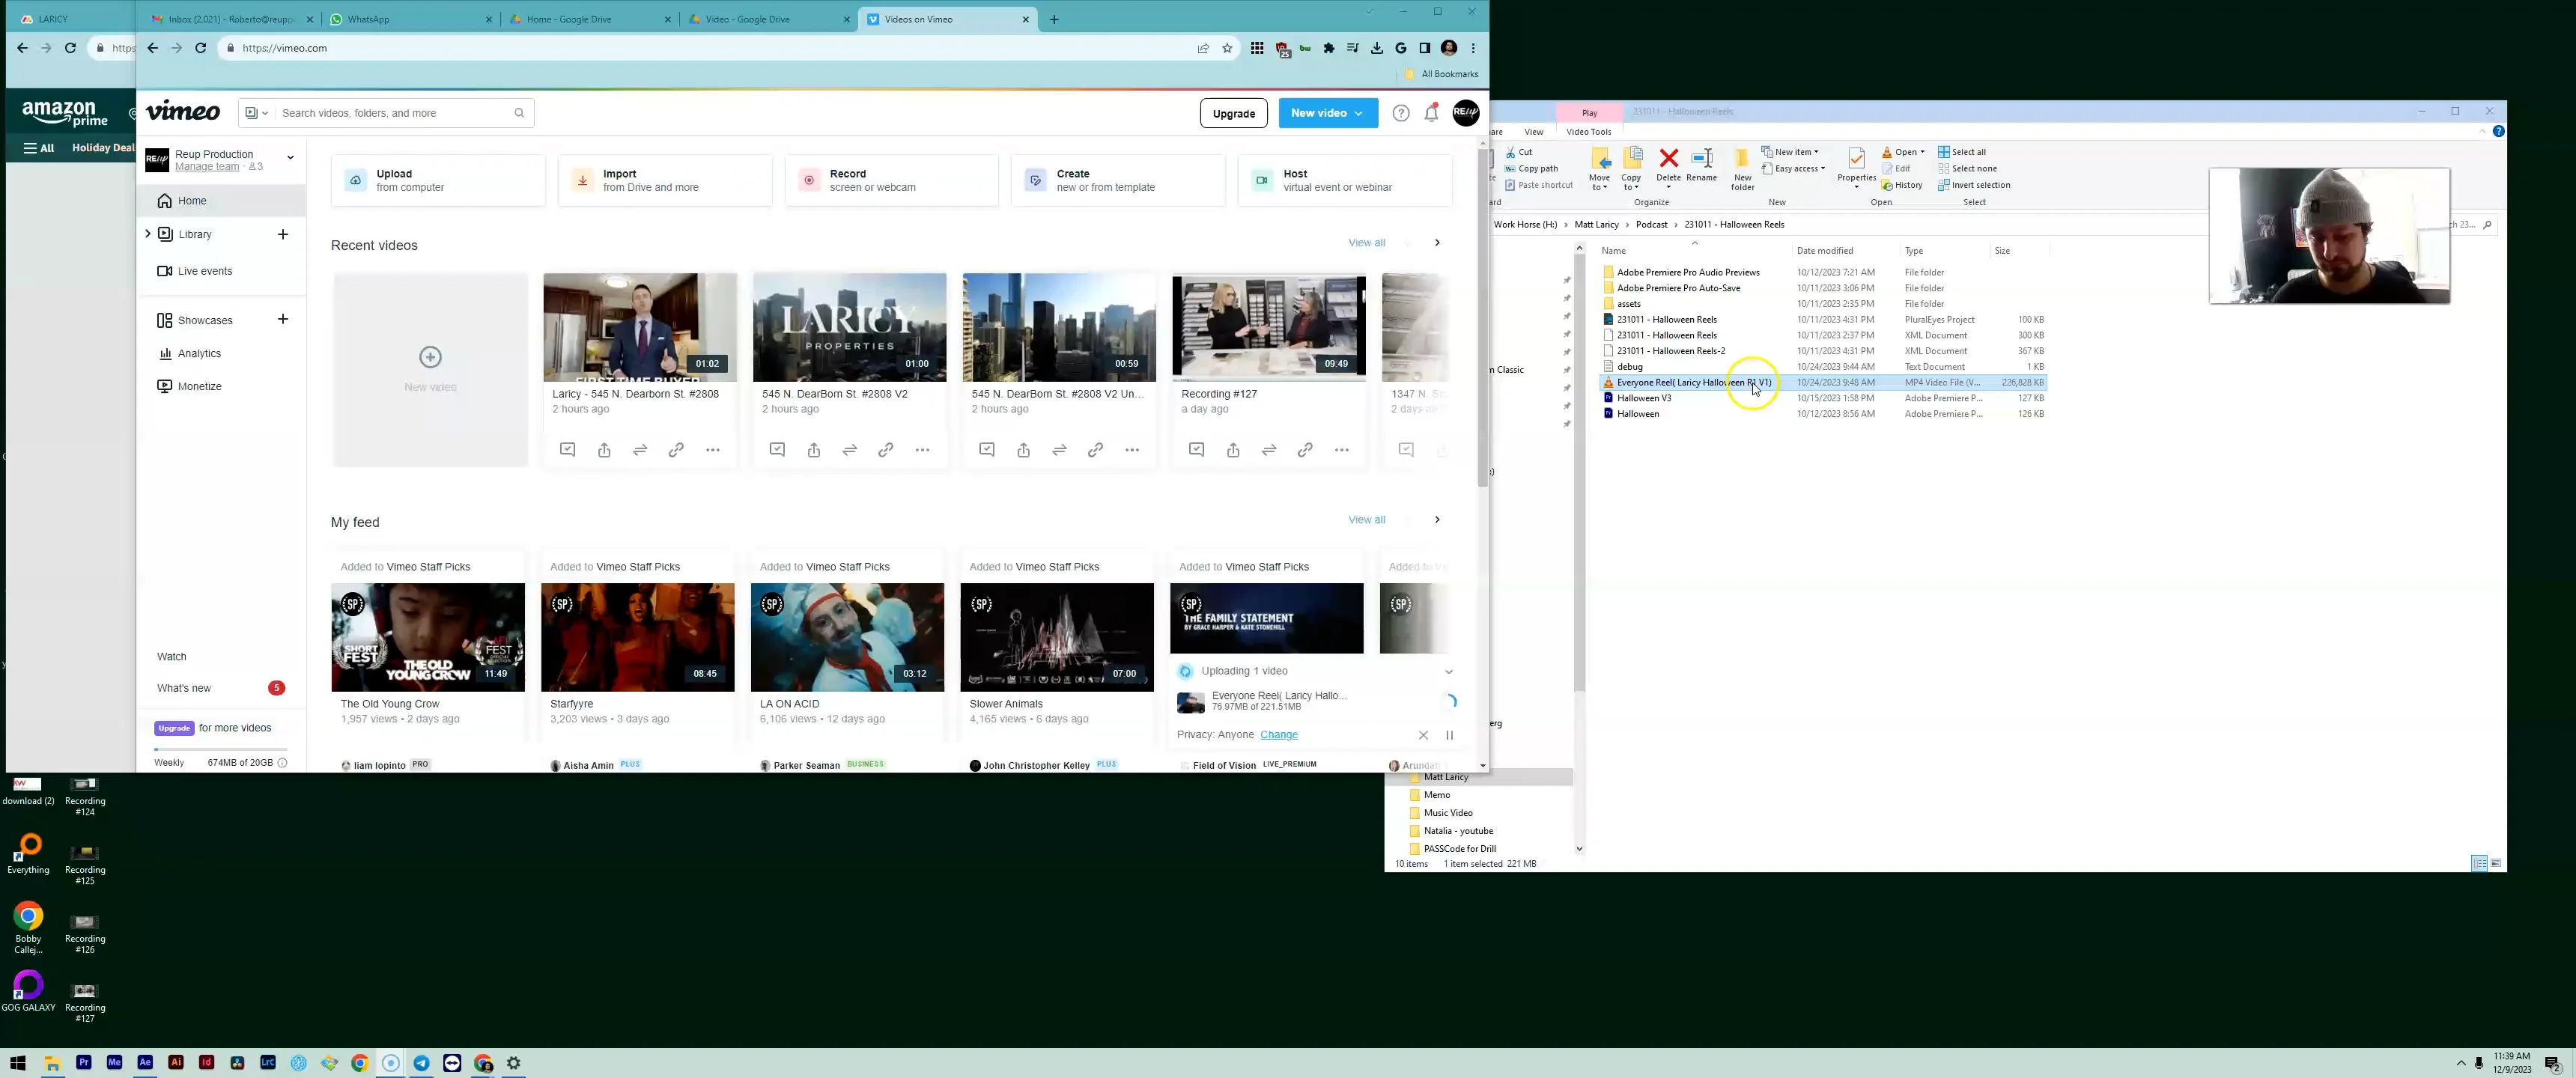Open the share icon on 545 N. Dearborn video
This screenshot has height=1078, width=2576.
pyautogui.click(x=813, y=450)
